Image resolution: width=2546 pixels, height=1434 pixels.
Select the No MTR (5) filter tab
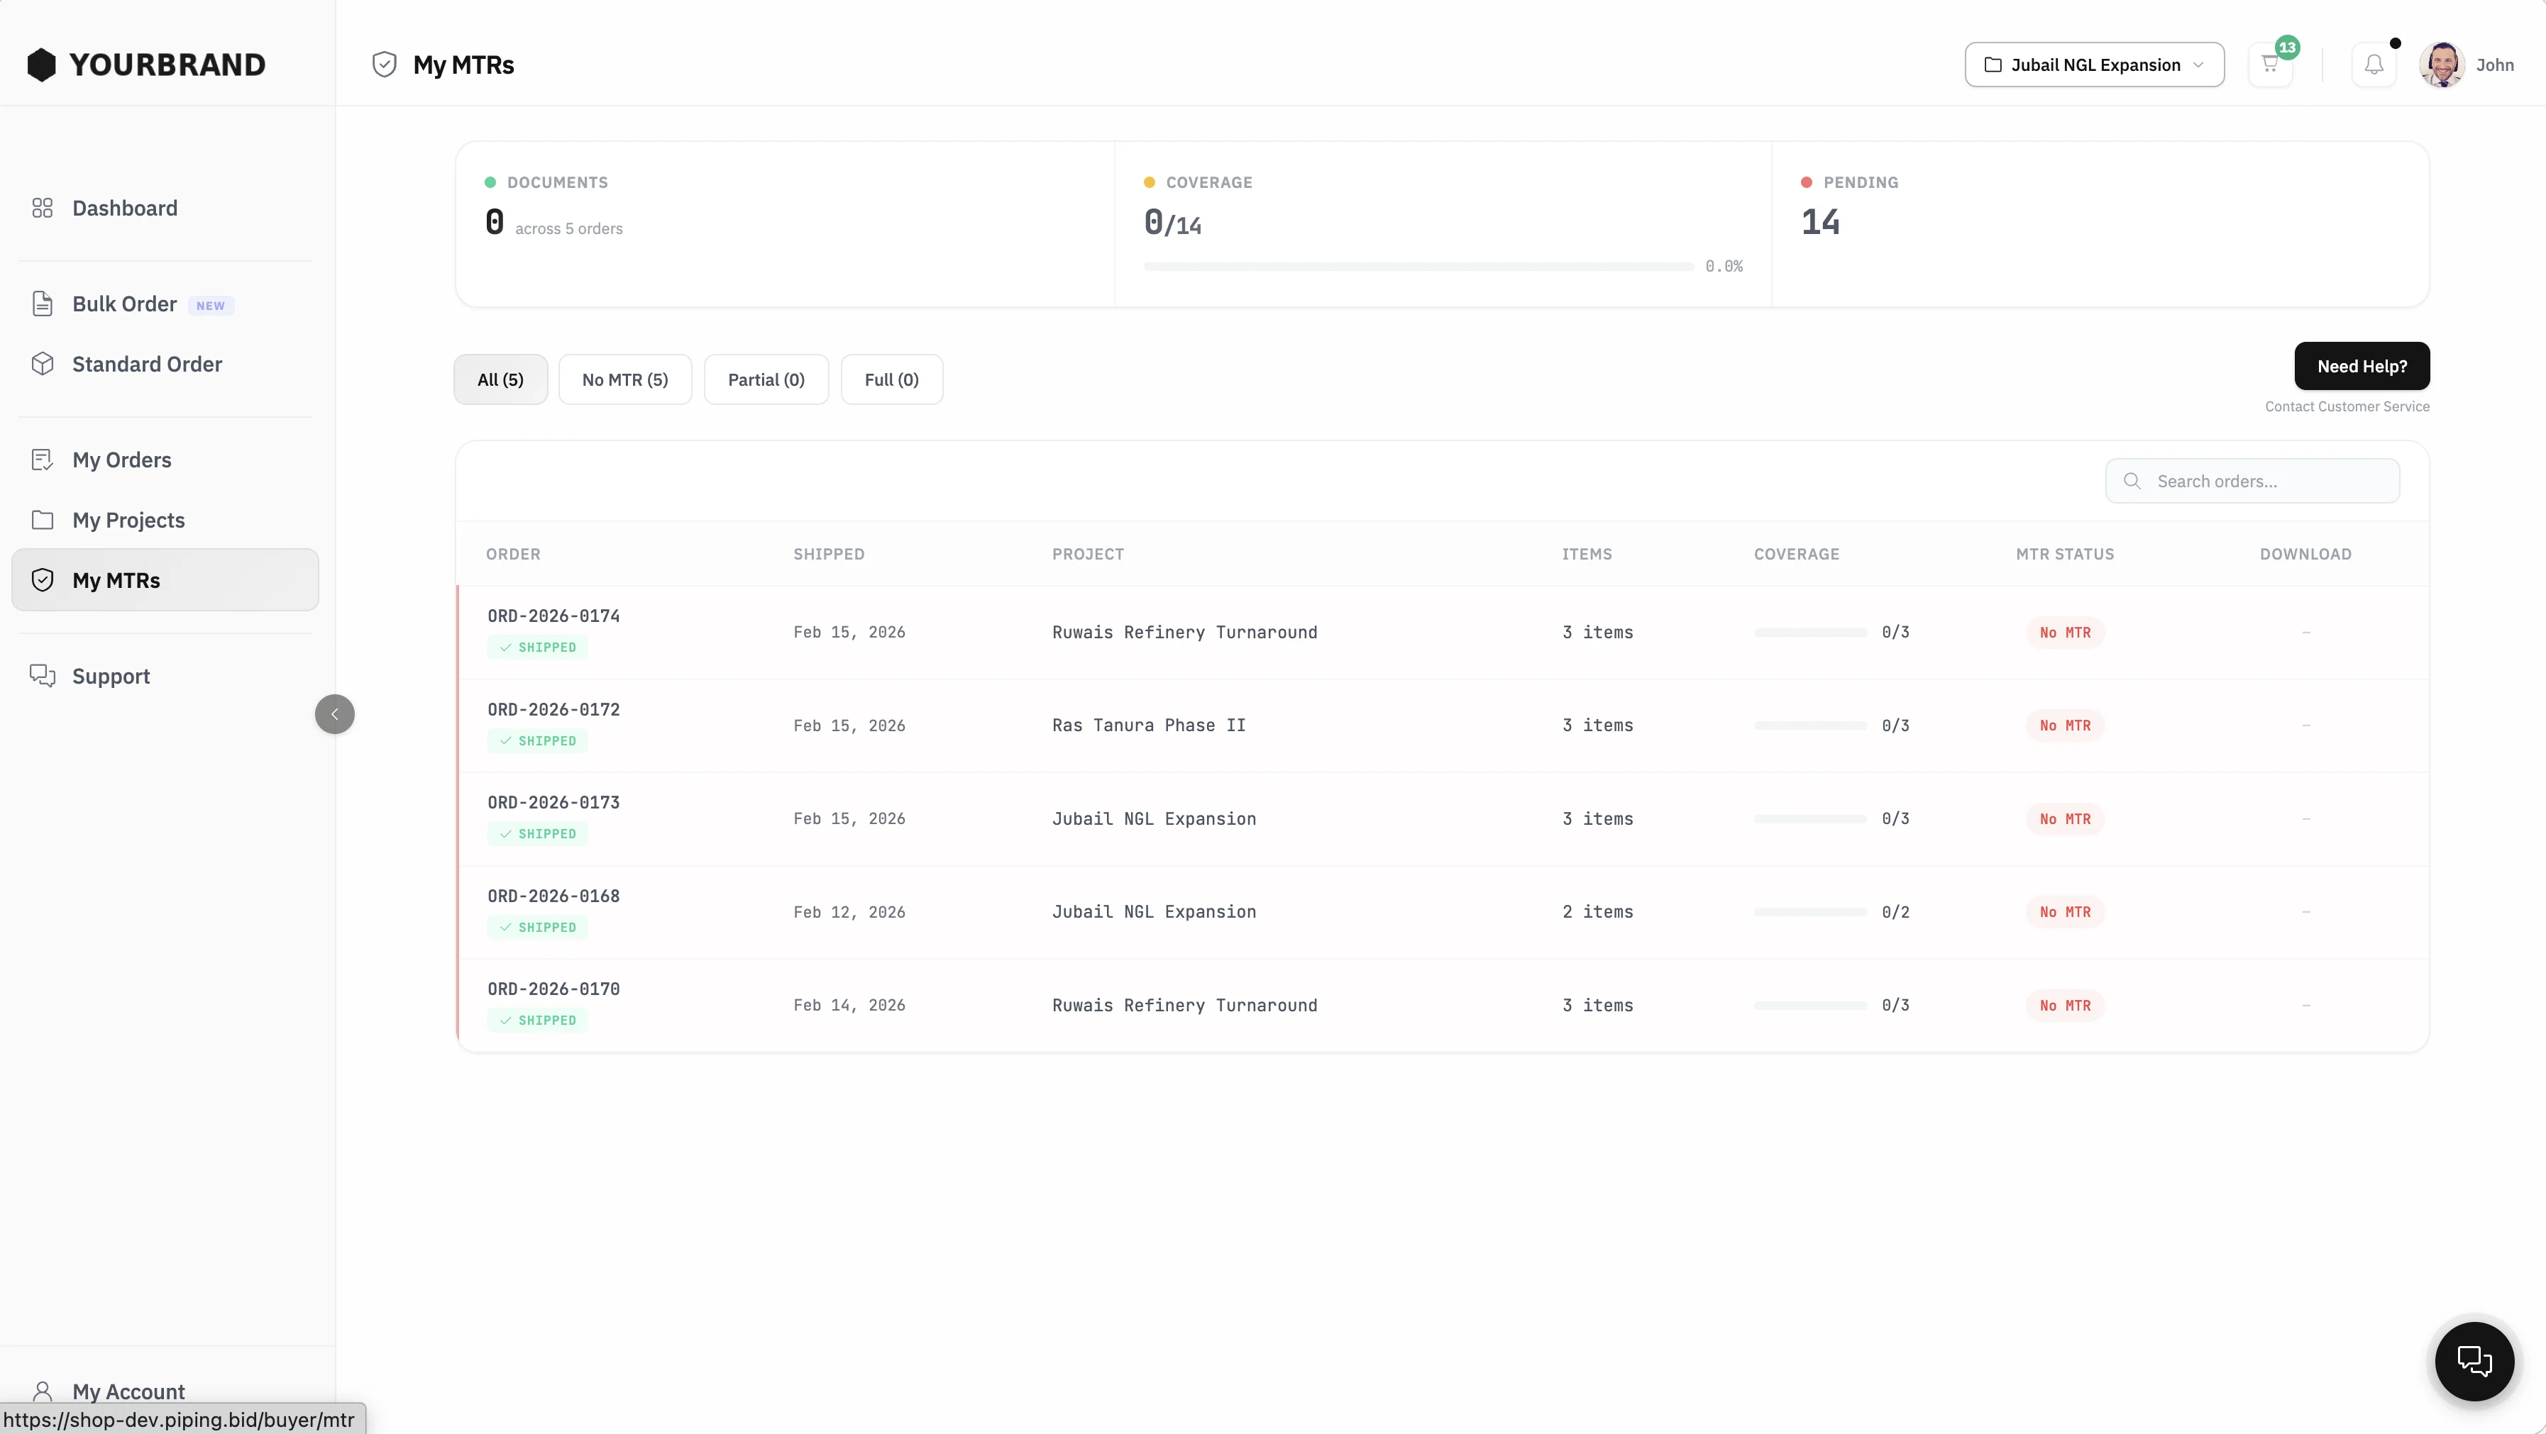(x=624, y=380)
